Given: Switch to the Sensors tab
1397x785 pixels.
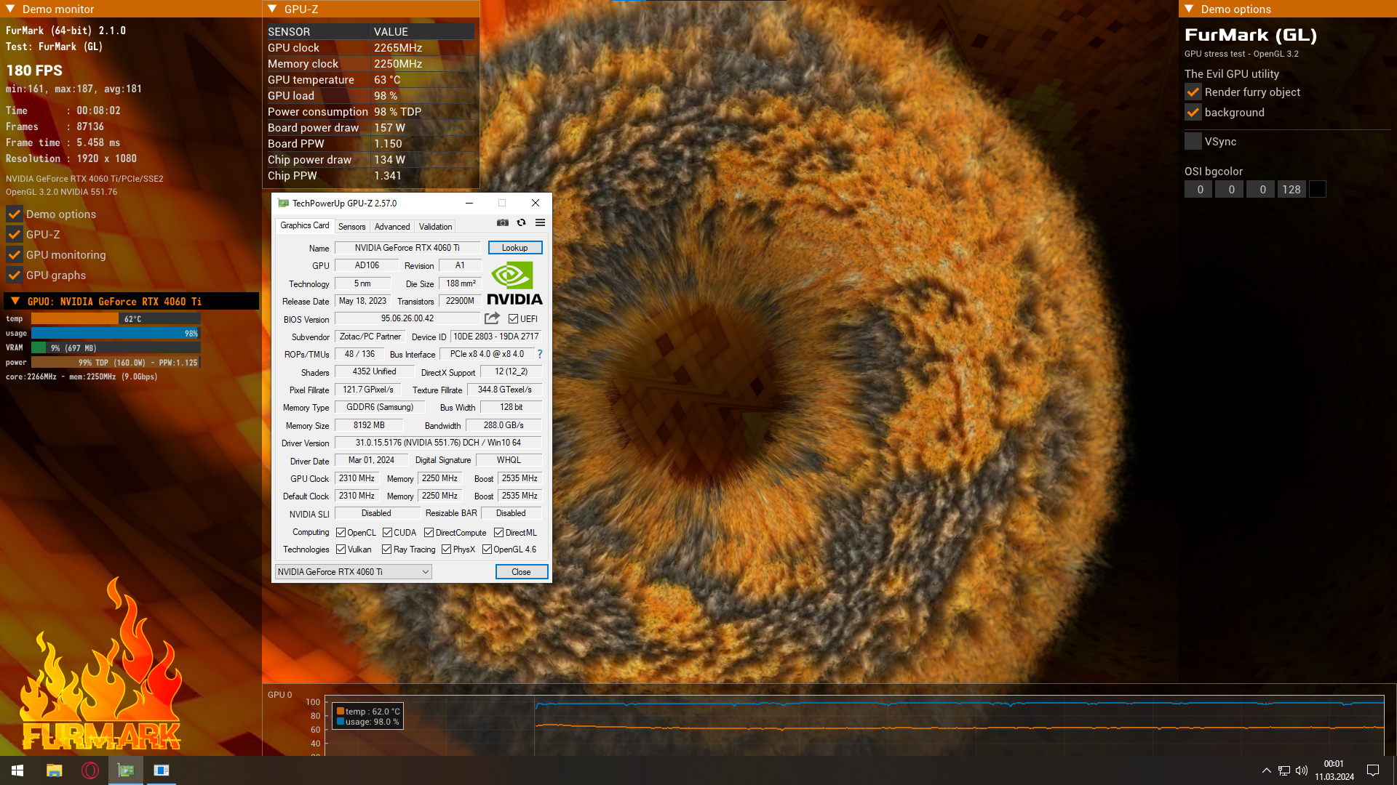Looking at the screenshot, I should click(351, 227).
